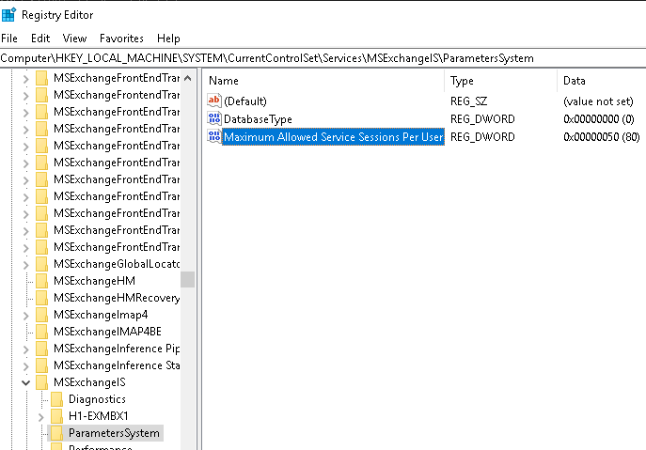Click the ParametersSystem folder icon
The image size is (646, 450).
tap(56, 433)
